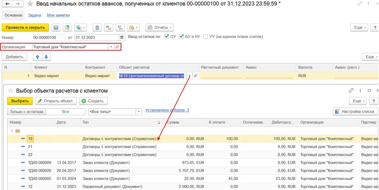
Task: Click the back navigation arrow
Action: coord(8,4)
